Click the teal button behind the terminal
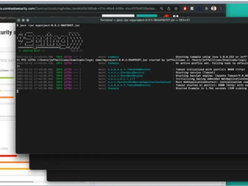Image resolution: width=248 pixels, height=186 pixels. [147, 16]
